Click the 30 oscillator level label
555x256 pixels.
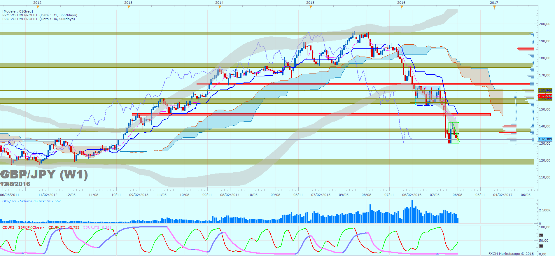(x=541, y=246)
